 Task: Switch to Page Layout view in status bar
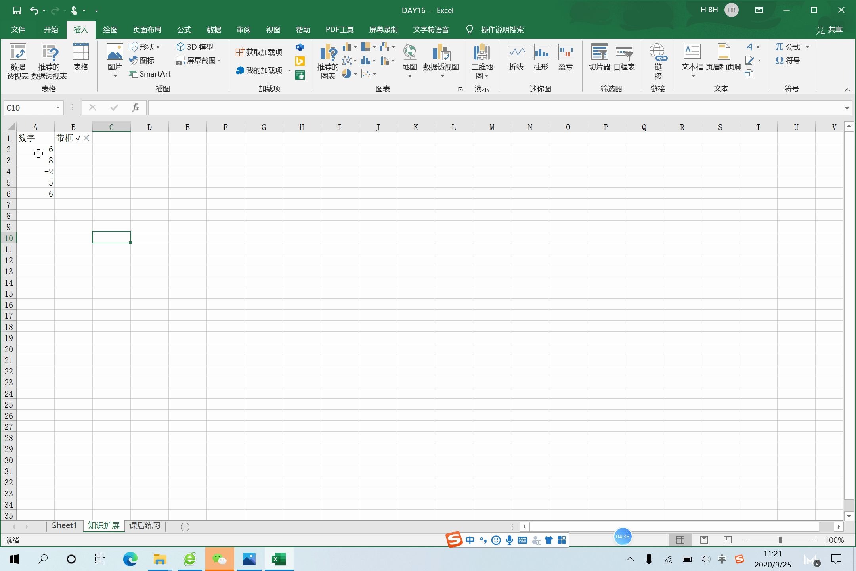(704, 540)
